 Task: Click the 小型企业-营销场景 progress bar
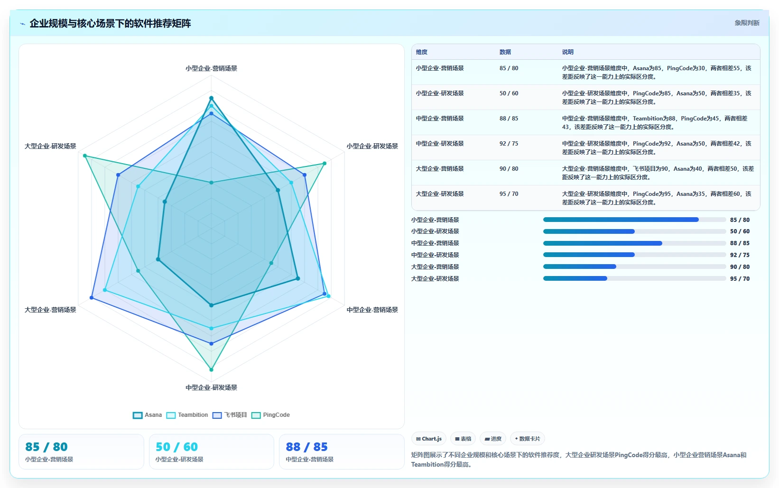(x=634, y=220)
